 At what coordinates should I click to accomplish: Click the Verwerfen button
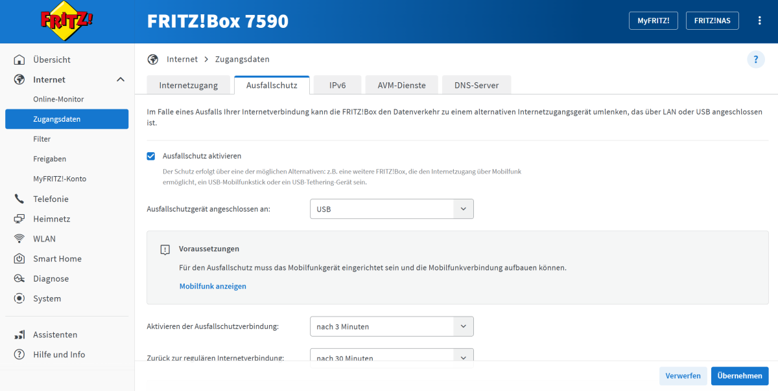683,376
